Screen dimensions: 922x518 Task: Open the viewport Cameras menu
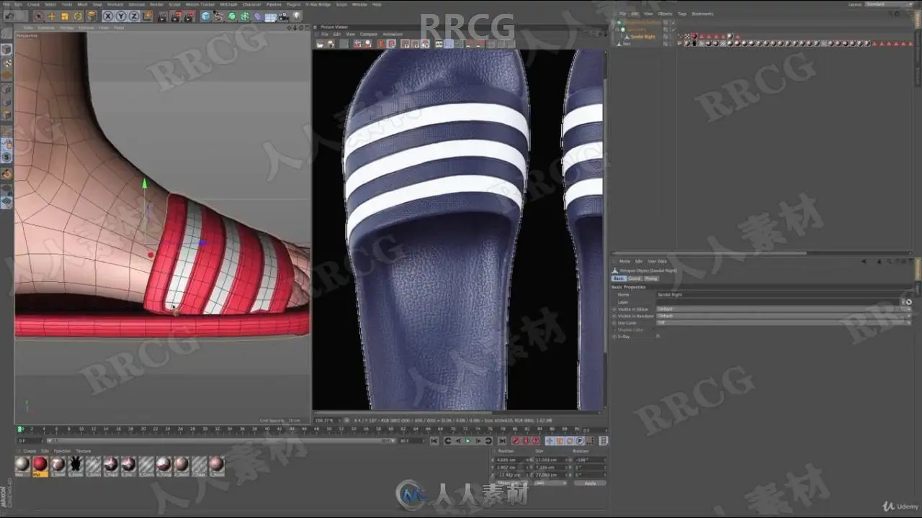45,28
